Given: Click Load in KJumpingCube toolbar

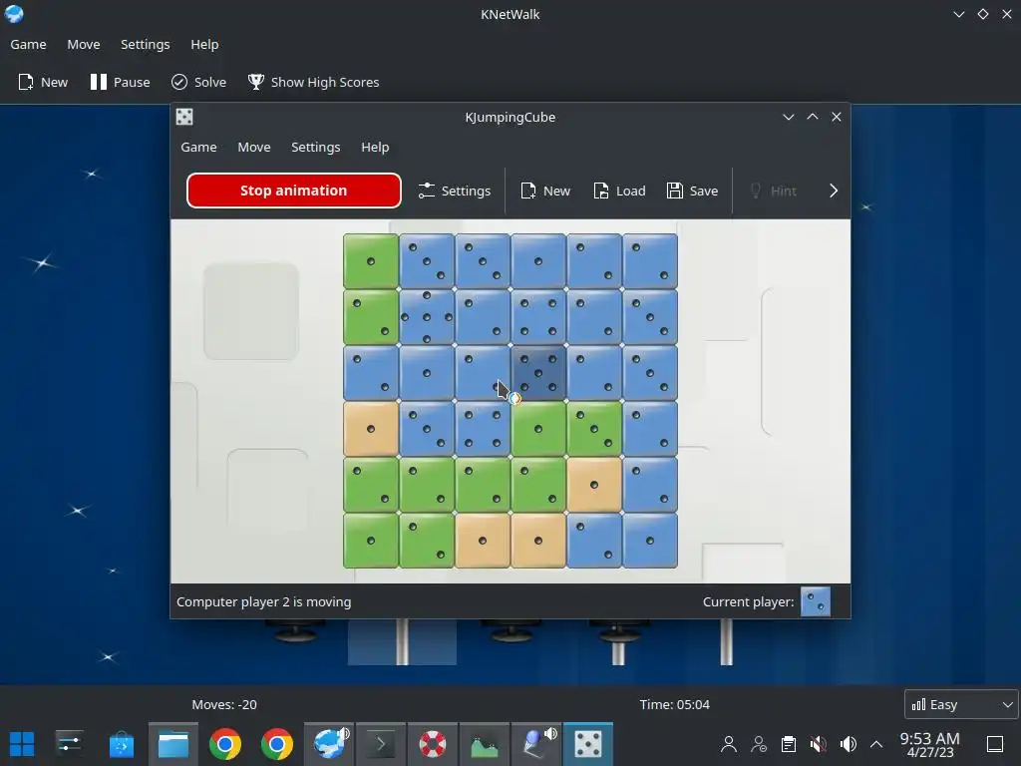Looking at the screenshot, I should coord(619,191).
